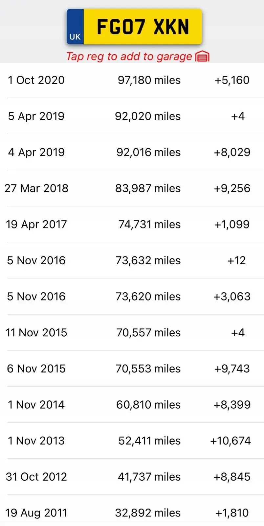This screenshot has height=526, width=264.
Task: Select the +12 mileage difference value
Action: pos(236,260)
